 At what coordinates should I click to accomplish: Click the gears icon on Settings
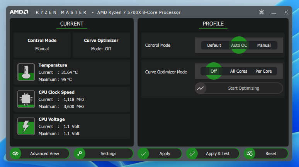80,153
